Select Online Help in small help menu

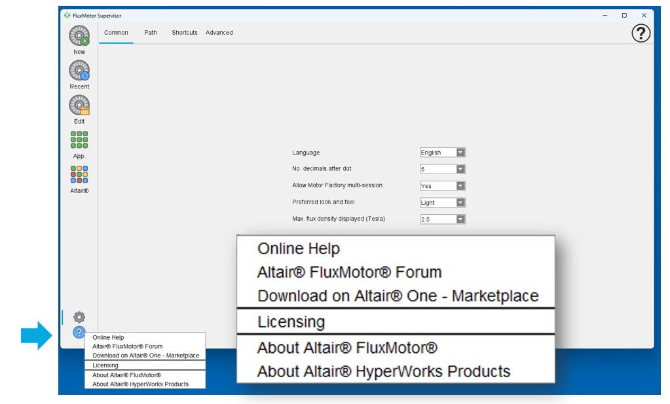coord(108,338)
